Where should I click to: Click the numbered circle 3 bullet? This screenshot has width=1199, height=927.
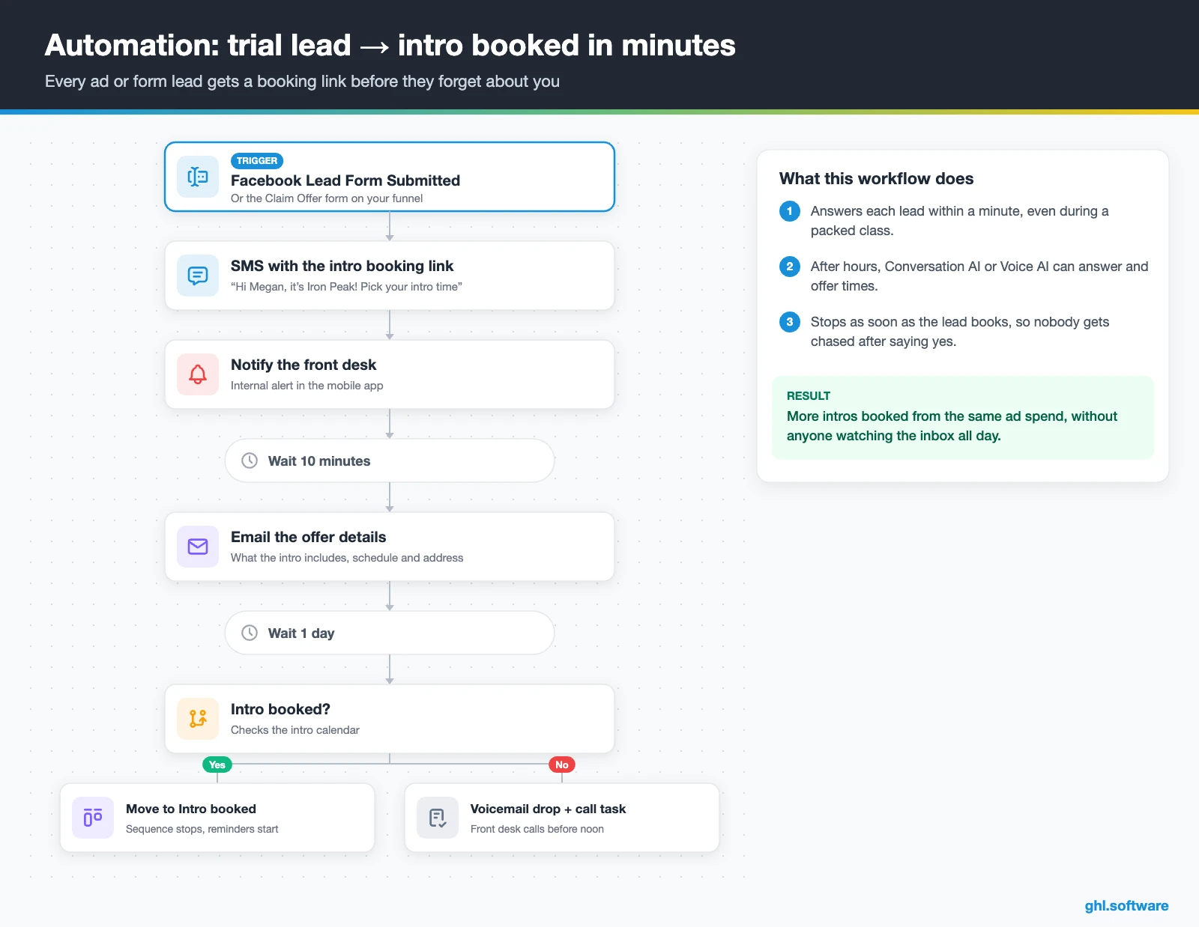pyautogui.click(x=790, y=322)
